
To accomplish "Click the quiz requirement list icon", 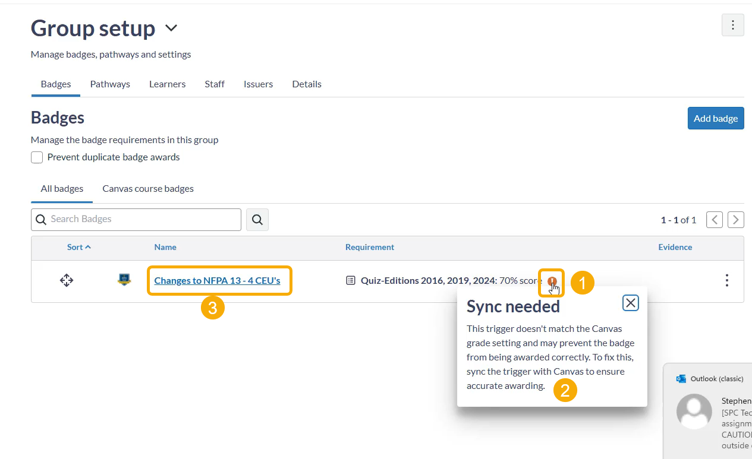I will [x=351, y=280].
